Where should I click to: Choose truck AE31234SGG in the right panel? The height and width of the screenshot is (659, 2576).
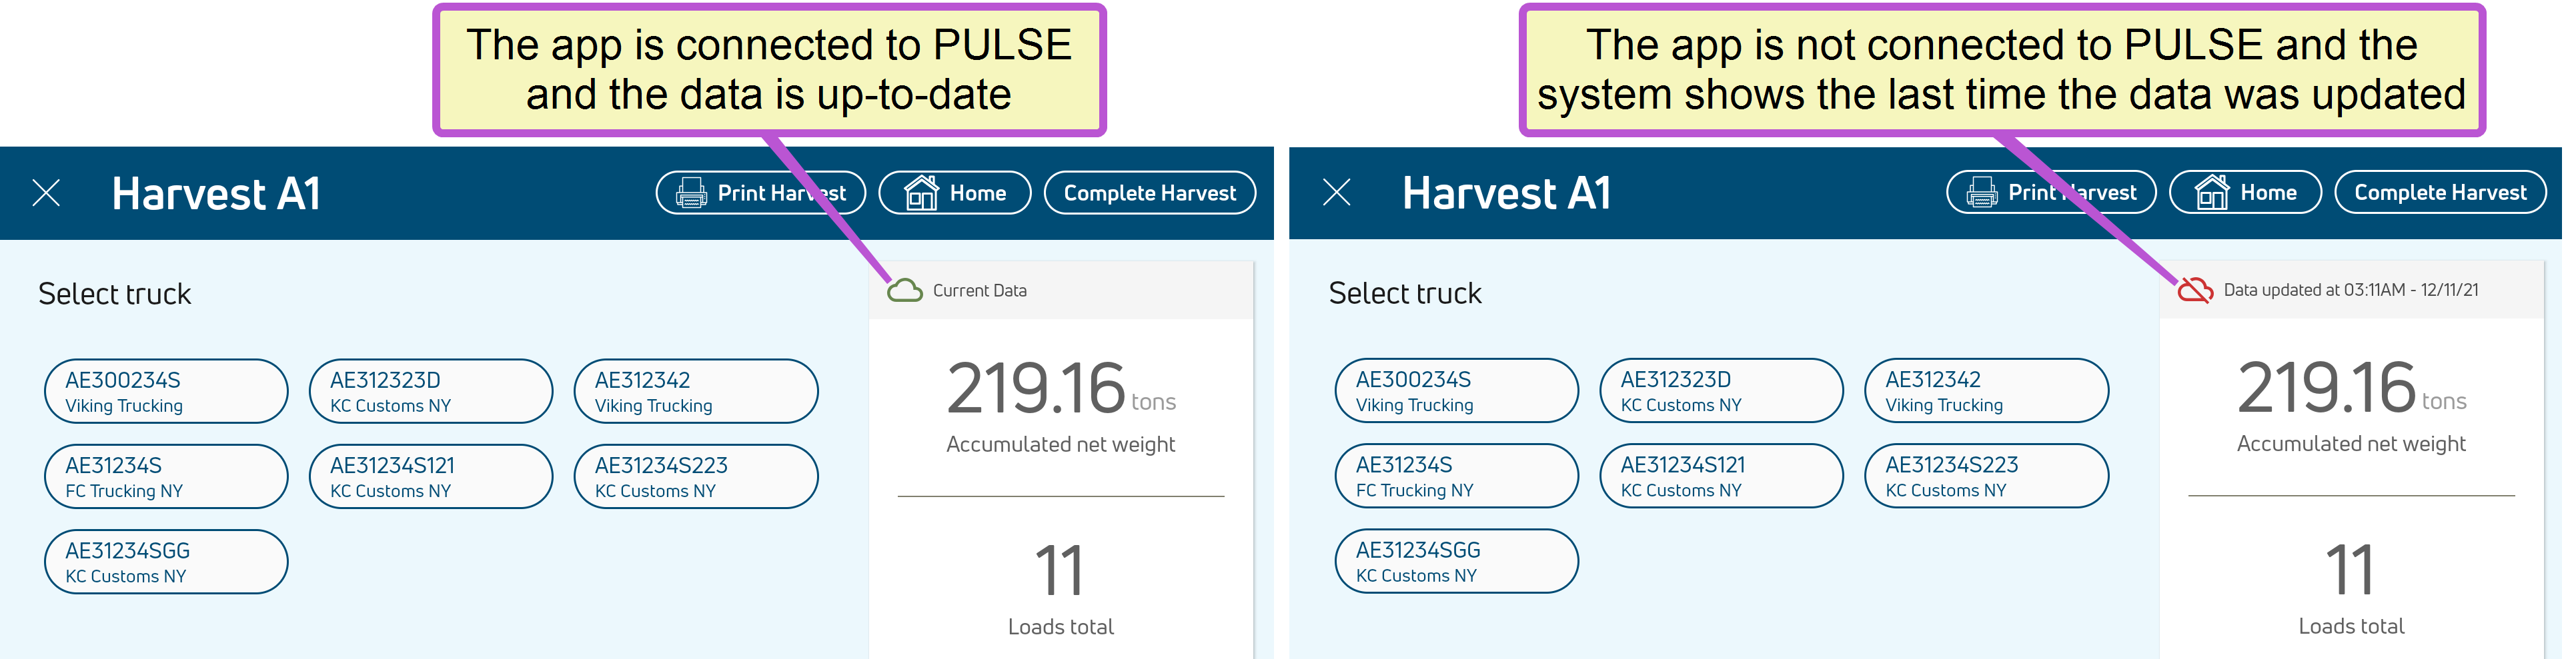[1456, 561]
